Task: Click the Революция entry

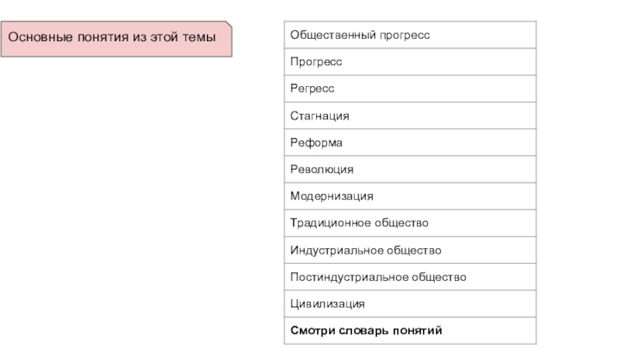Action: (410, 169)
